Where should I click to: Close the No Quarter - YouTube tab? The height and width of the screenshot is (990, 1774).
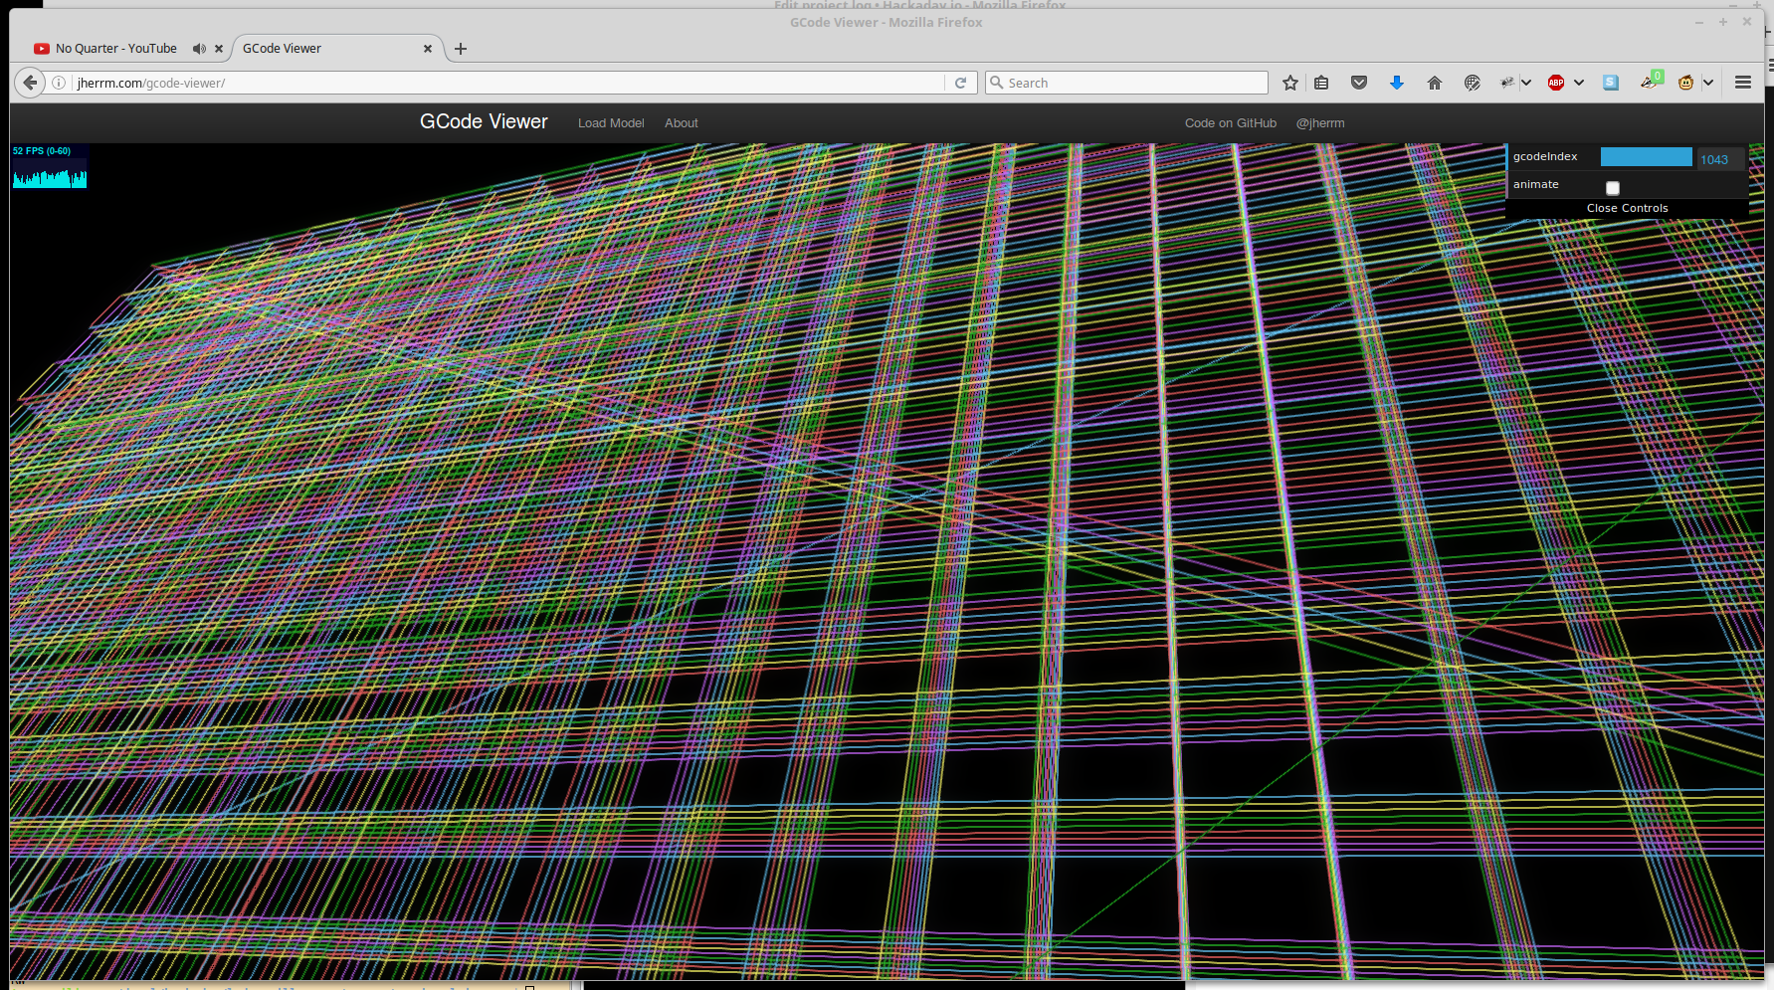(219, 49)
